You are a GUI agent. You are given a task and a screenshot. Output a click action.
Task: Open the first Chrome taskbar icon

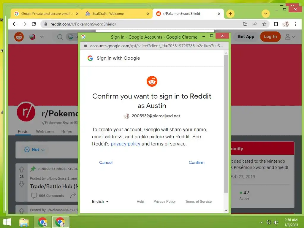coord(43,222)
